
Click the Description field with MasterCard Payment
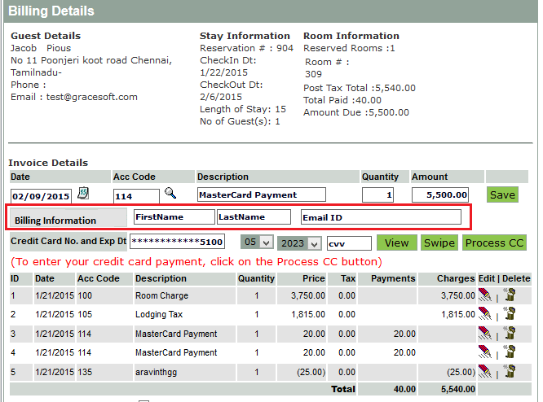point(261,195)
